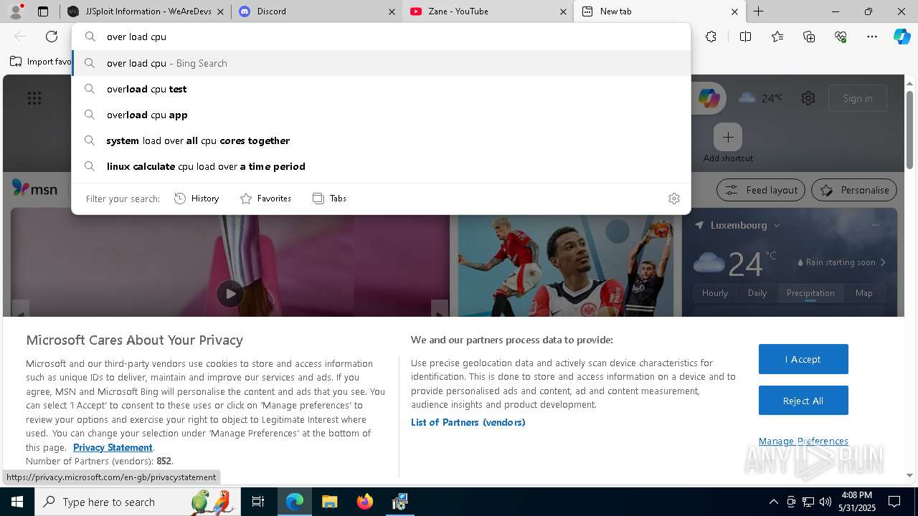This screenshot has height=516, width=918.
Task: Open the Favorites star toolbar icon
Action: pyautogui.click(x=777, y=37)
